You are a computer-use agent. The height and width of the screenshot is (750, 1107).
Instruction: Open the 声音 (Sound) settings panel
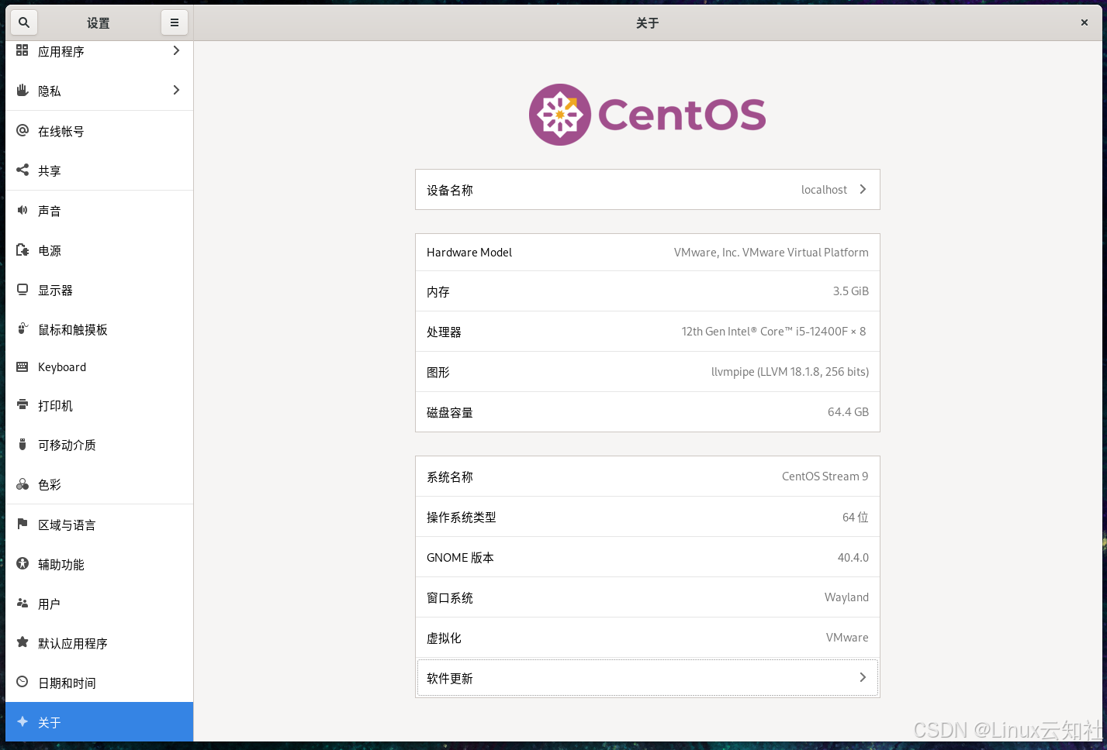(x=48, y=210)
